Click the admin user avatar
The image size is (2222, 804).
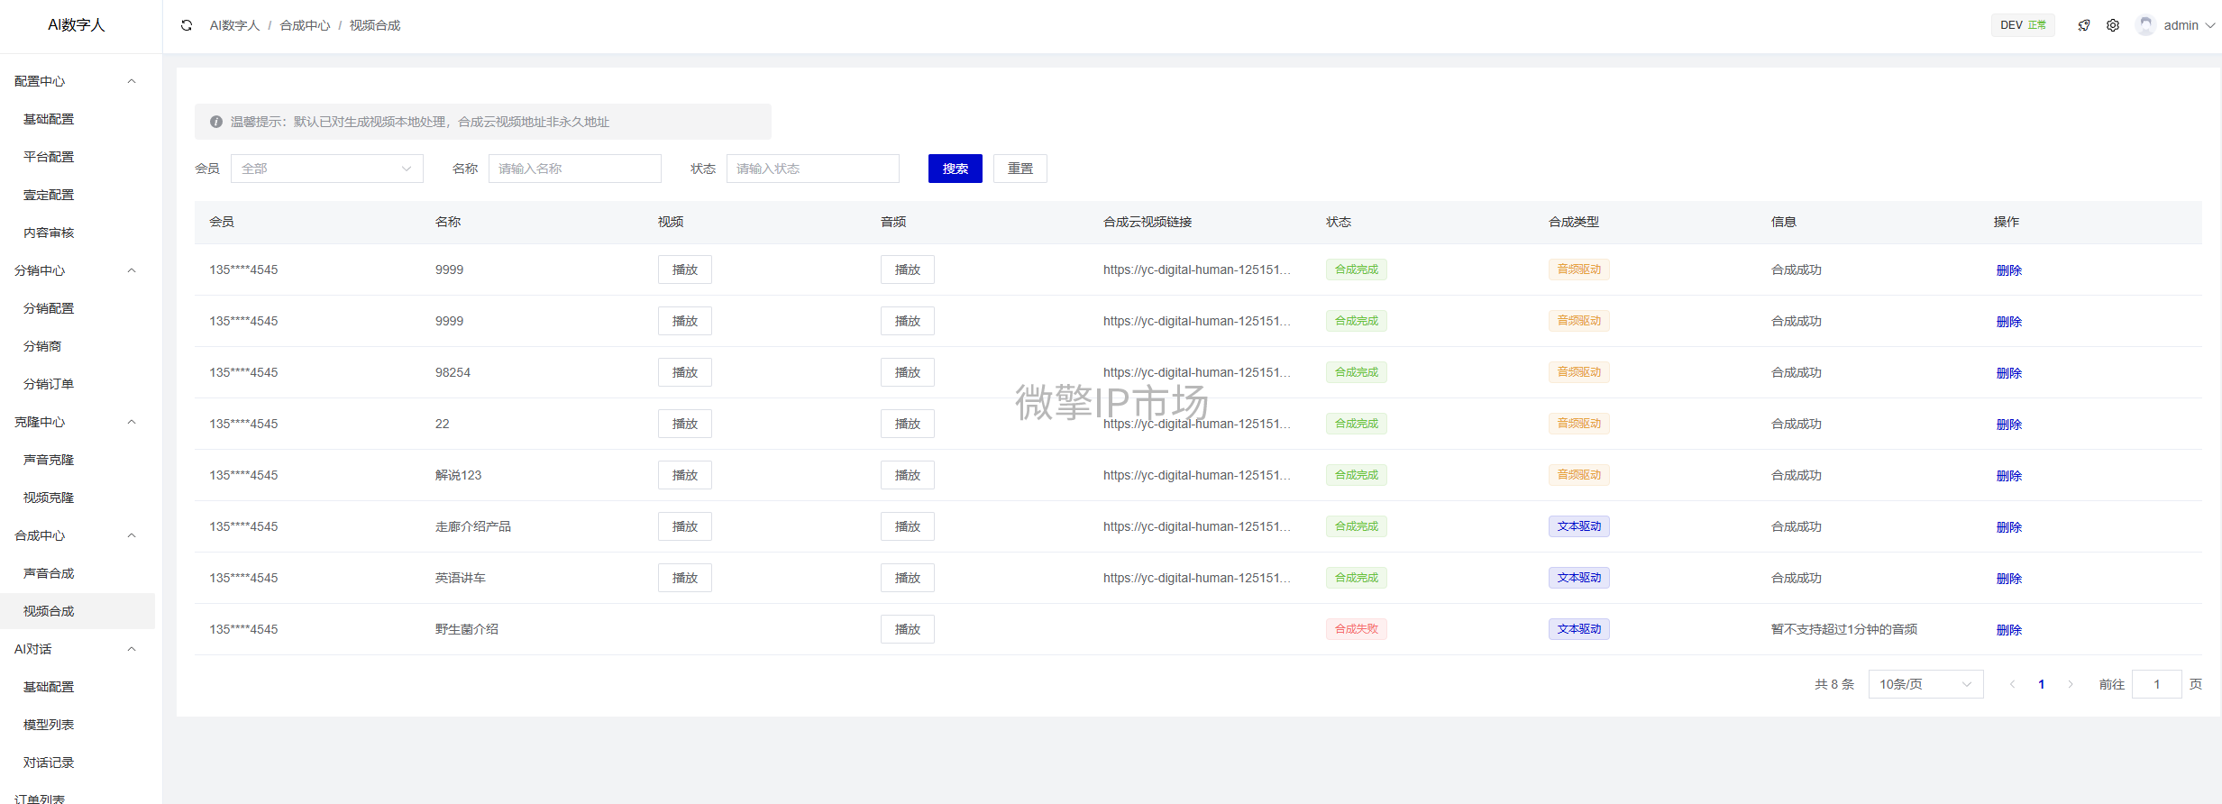(x=2145, y=25)
